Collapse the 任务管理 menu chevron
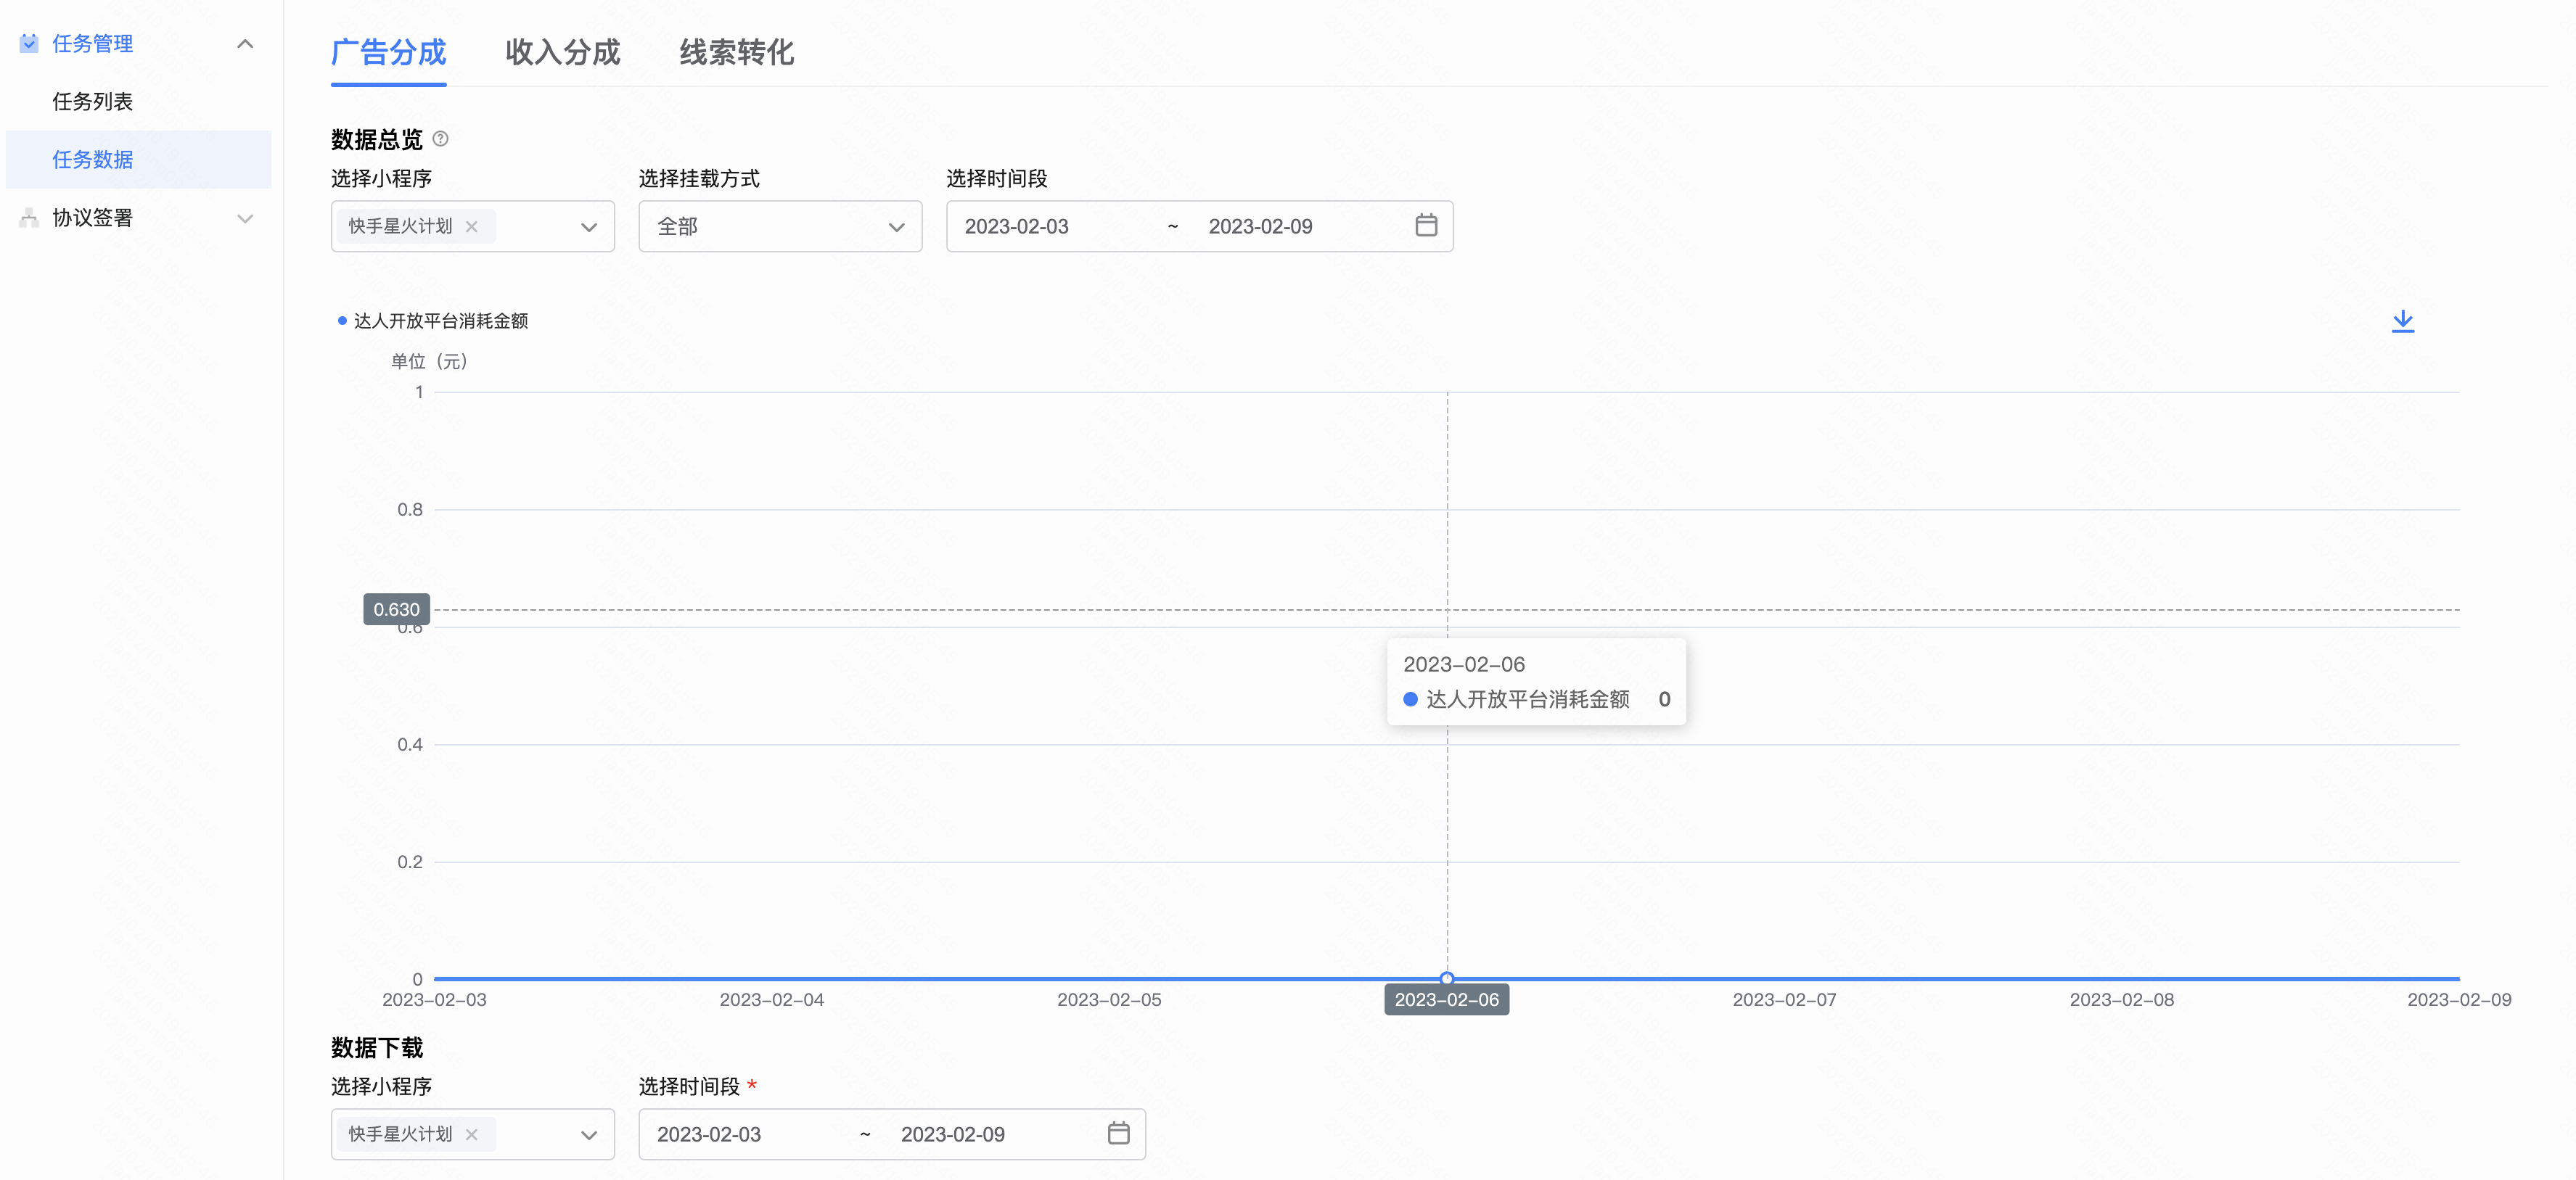2576x1180 pixels. 245,43
